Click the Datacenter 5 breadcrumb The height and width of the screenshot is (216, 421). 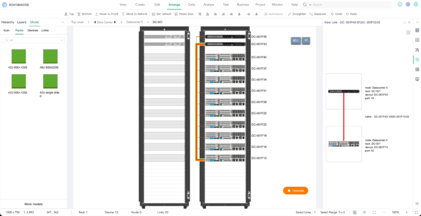pos(134,22)
